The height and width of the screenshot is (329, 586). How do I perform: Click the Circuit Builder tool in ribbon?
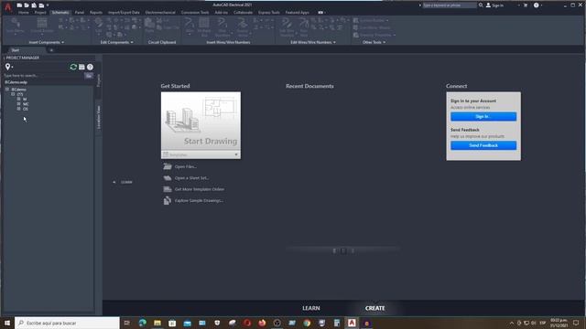42,26
